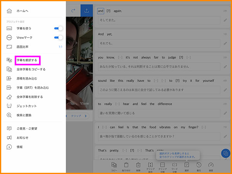Image resolution: width=232 pixels, height=174 pixels.
Task: Select the word "finger?"
Action: 193,127
